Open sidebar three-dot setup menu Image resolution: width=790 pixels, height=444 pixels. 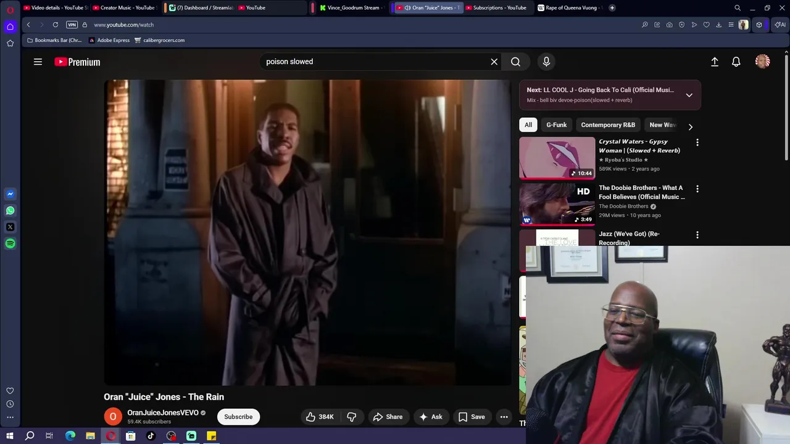coord(10,417)
